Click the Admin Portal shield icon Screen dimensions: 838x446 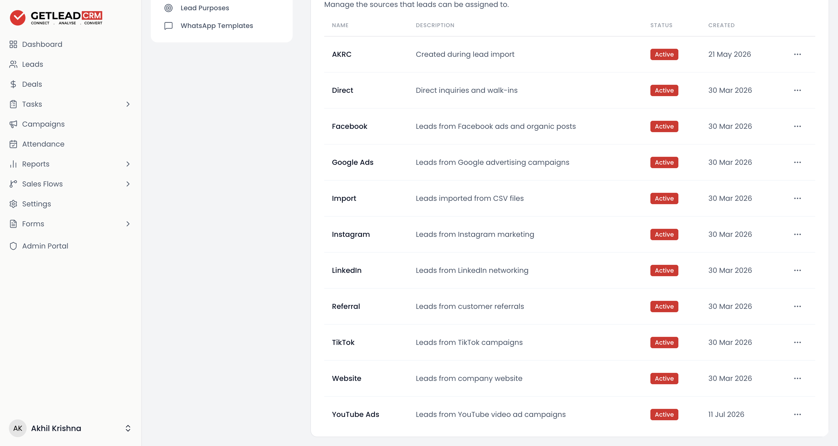coord(13,246)
